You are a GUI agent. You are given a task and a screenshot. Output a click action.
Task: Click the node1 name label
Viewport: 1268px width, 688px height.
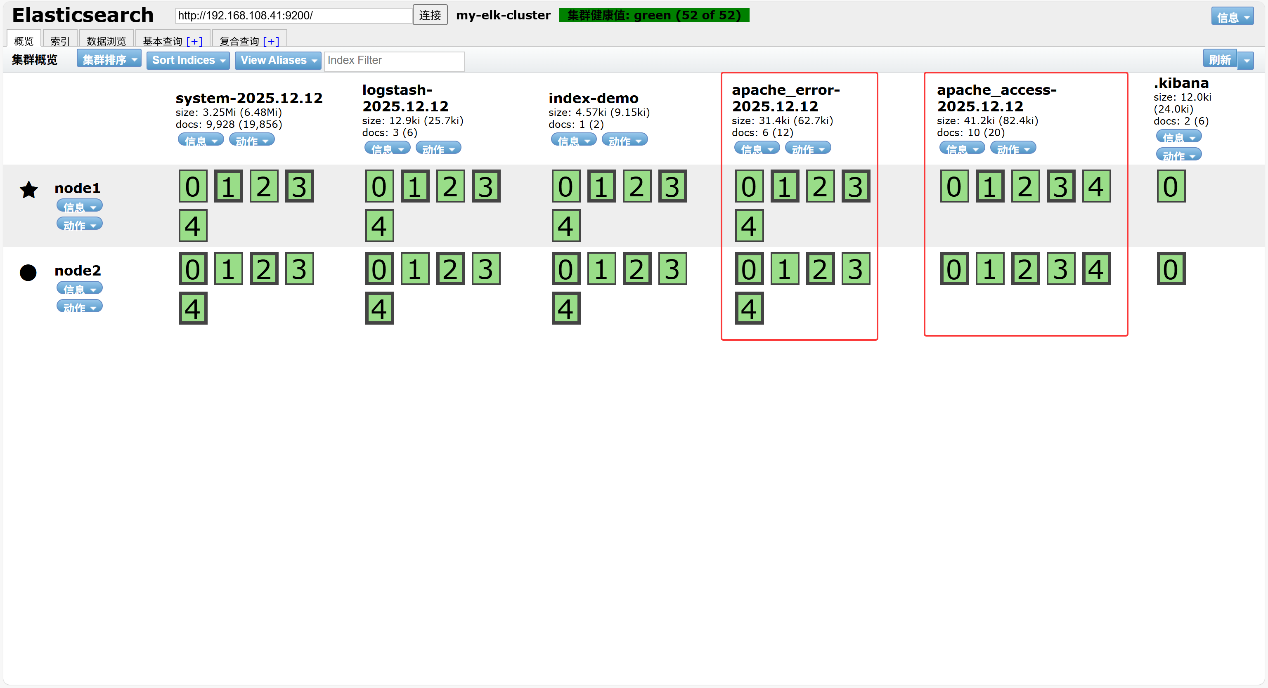77,188
